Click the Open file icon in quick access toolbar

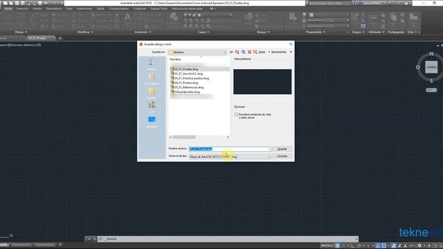(x=11, y=3)
